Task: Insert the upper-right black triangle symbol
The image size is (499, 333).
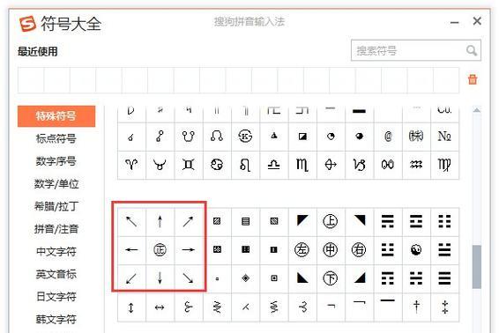Action: [359, 221]
